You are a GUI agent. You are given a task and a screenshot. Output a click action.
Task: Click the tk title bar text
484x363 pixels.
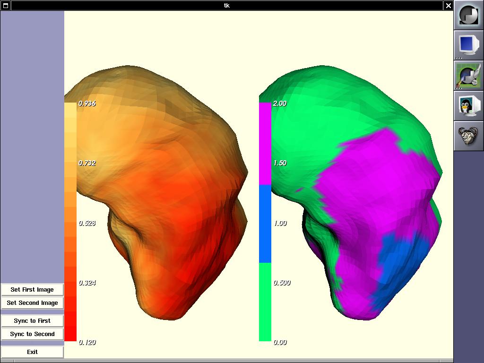point(226,6)
